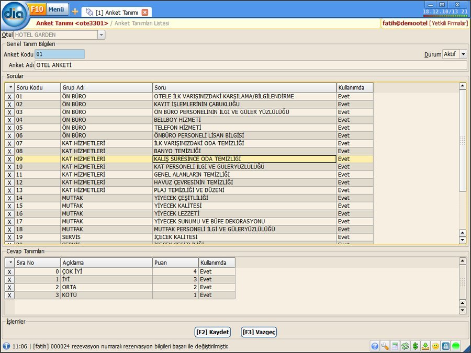The height and width of the screenshot is (353, 471).
Task: Remove the ÇOK İYİ answer with X
Action: tap(9, 271)
